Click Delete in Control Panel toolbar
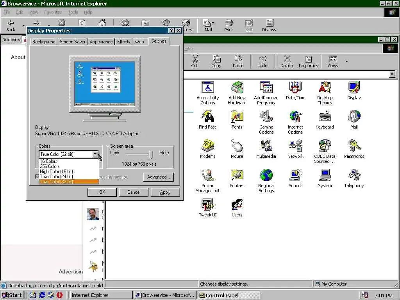Image resolution: width=400 pixels, height=300 pixels. coord(287,61)
